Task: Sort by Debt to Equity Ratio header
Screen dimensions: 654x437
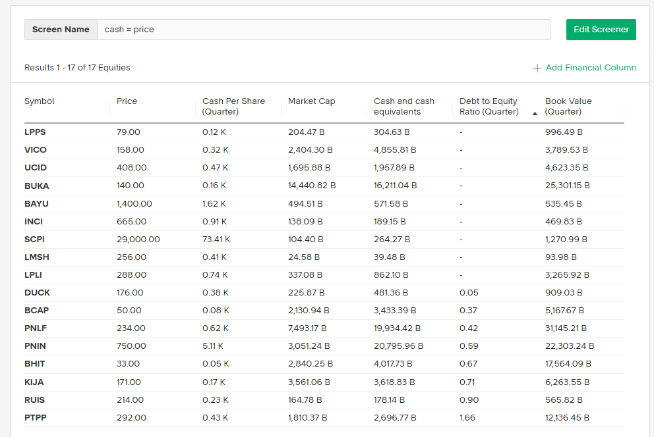Action: (489, 107)
